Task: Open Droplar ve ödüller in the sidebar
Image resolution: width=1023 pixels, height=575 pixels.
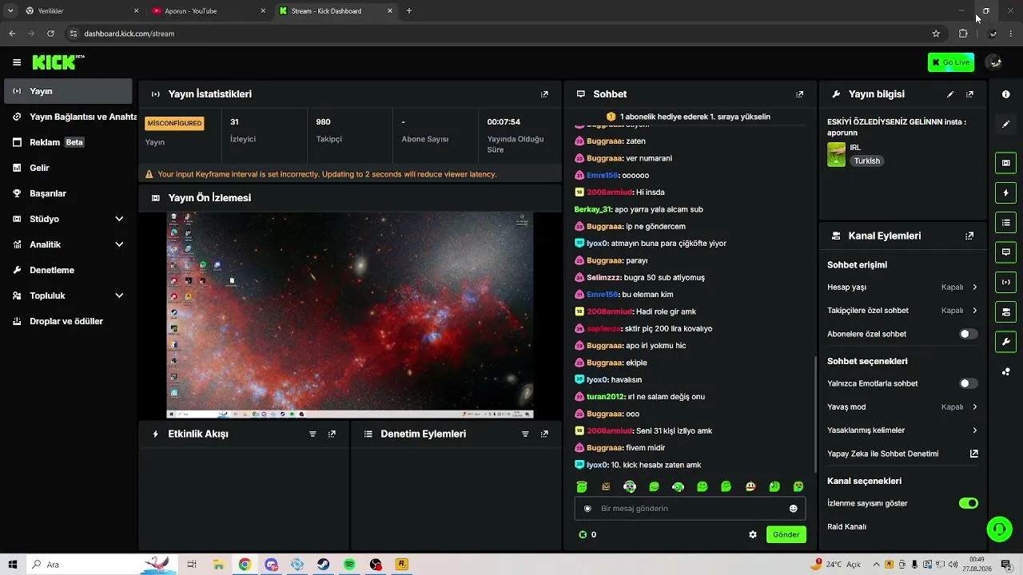Action: point(68,321)
